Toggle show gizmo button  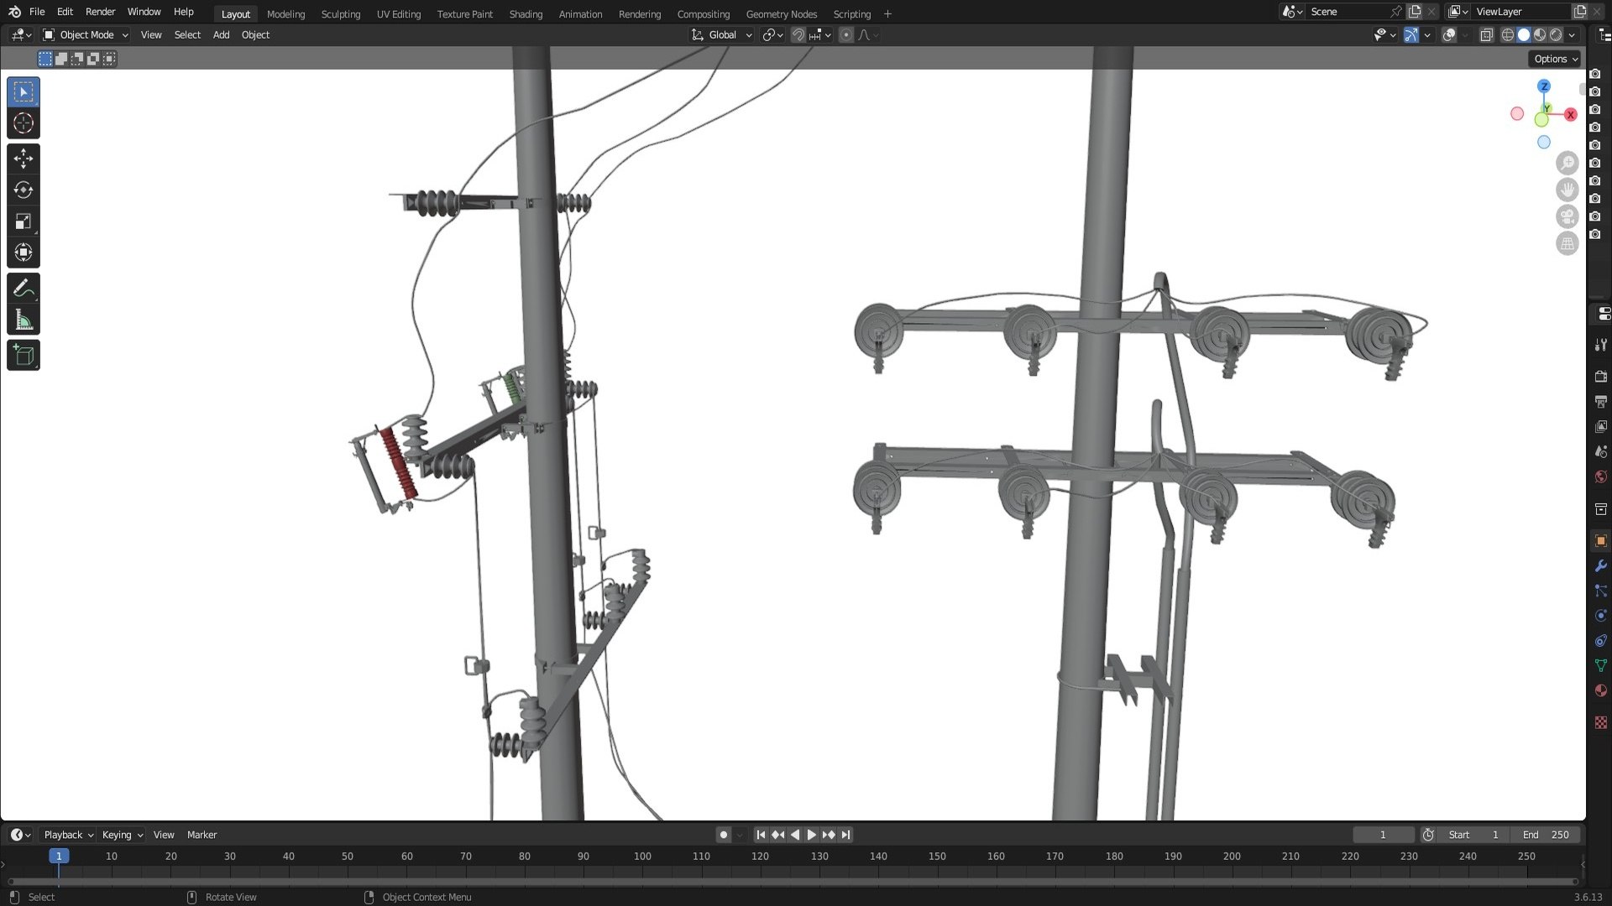[1411, 35]
